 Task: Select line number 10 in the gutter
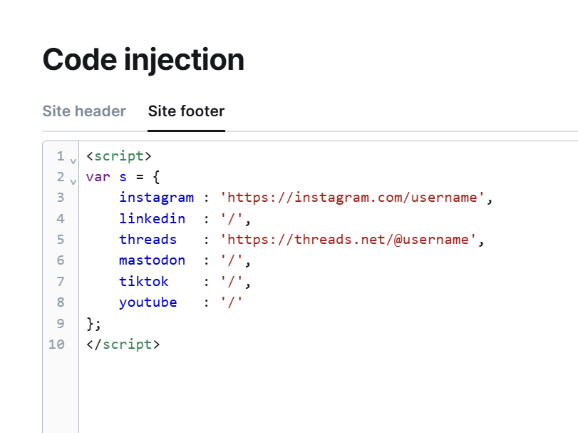coord(56,344)
